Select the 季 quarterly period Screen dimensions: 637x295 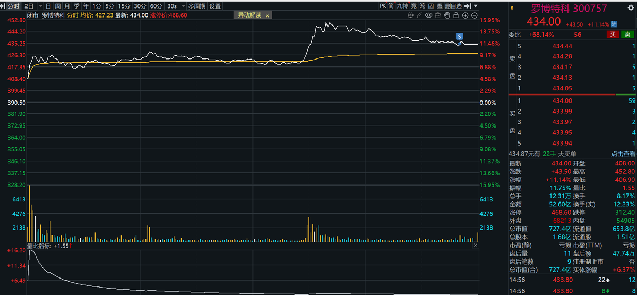pos(76,6)
